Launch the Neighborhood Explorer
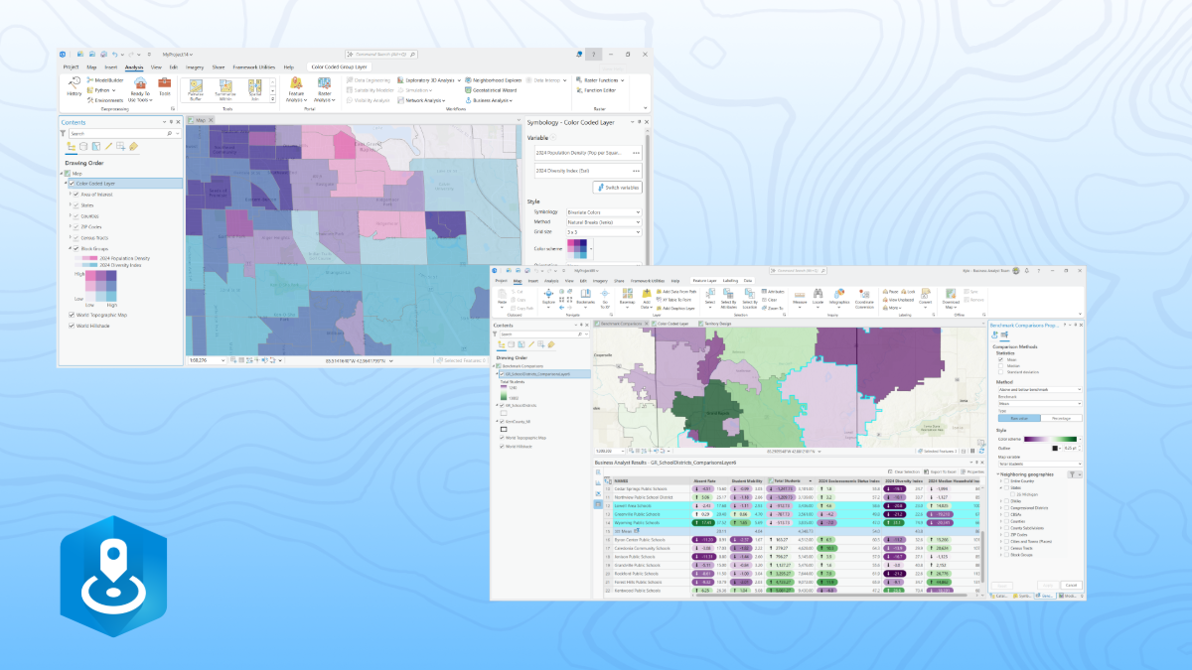The width and height of the screenshot is (1192, 670). (x=499, y=81)
